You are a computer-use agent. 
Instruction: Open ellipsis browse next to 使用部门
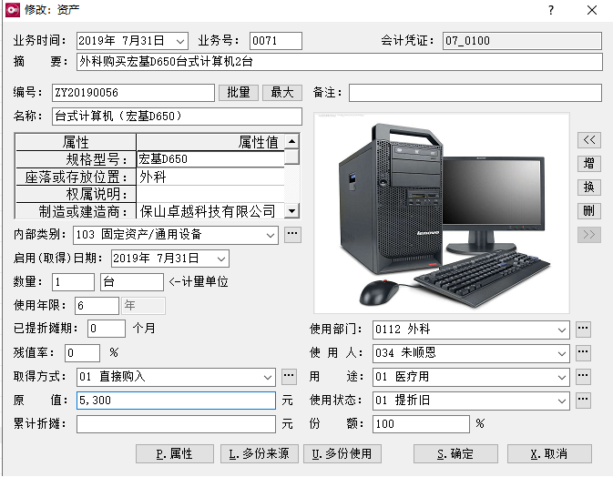tap(584, 329)
